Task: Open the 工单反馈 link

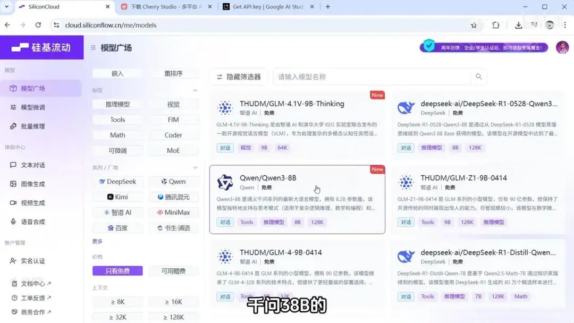Action: pyautogui.click(x=31, y=297)
